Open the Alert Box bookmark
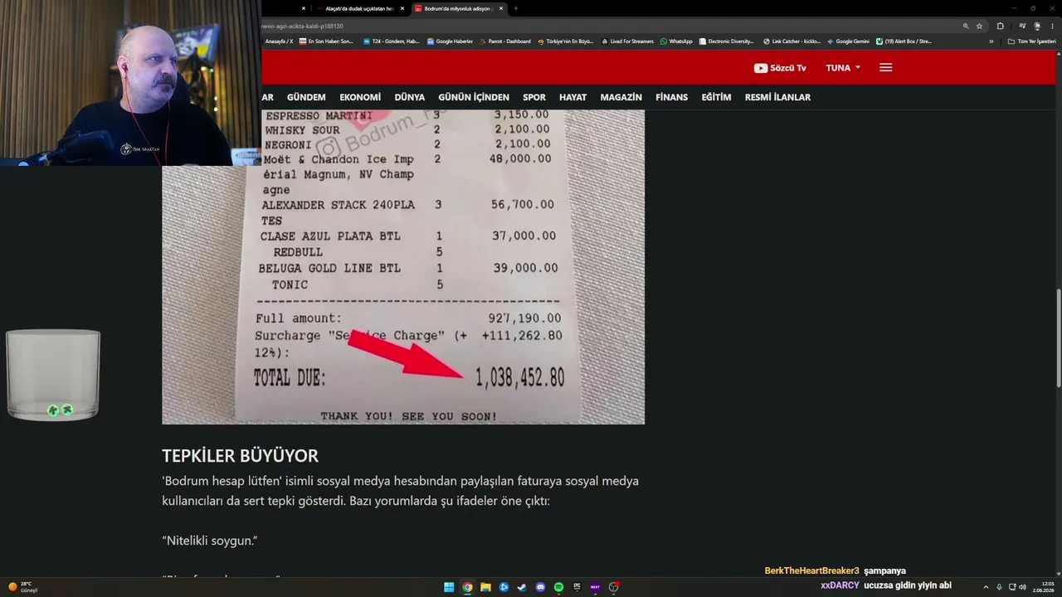The height and width of the screenshot is (597, 1062). (904, 41)
